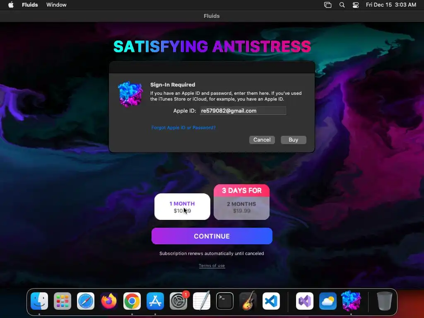Click the Satisfying Antistress title
The image size is (424, 318).
212,46
